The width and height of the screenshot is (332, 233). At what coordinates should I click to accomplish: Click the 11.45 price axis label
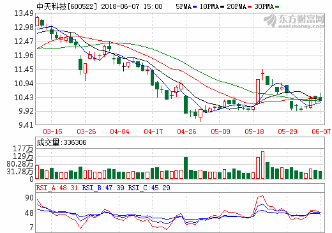click(x=24, y=70)
